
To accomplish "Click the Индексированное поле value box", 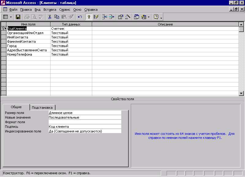I will (x=85, y=131).
